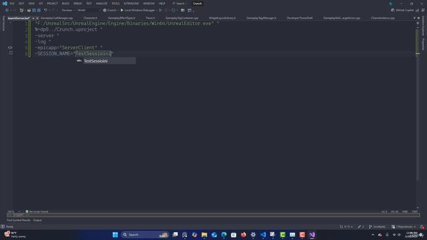Open the Crunch startup project dropdown
This screenshot has width=427, height=240.
pyautogui.click(x=111, y=10)
